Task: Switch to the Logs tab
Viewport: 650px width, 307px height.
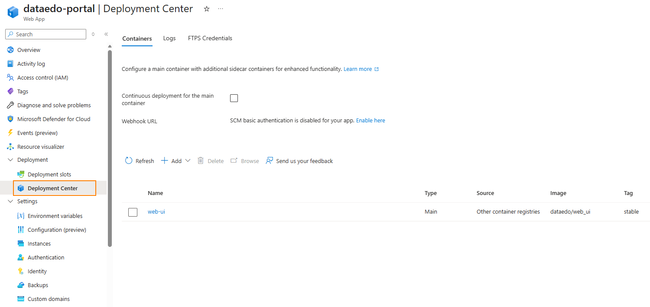Action: click(x=169, y=38)
